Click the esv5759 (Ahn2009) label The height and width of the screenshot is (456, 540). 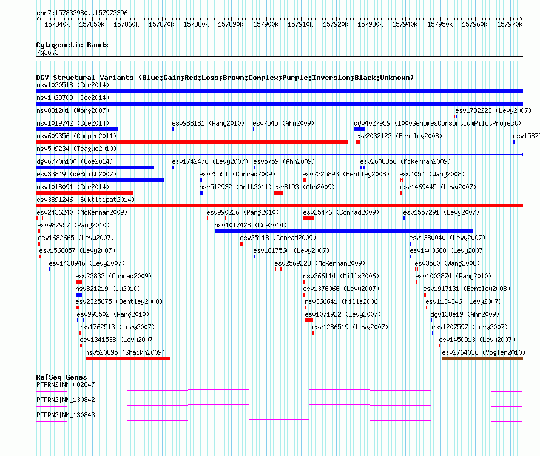click(284, 161)
